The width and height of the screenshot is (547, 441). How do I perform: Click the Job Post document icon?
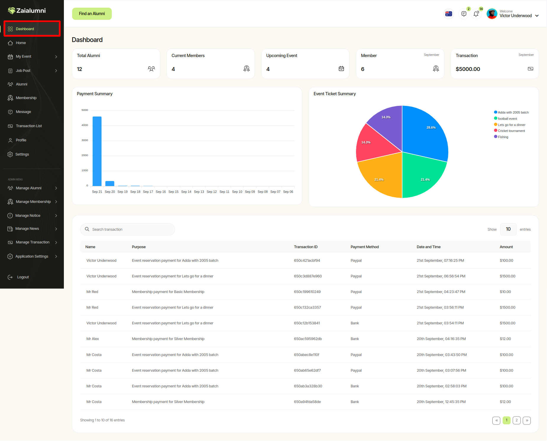tap(10, 71)
